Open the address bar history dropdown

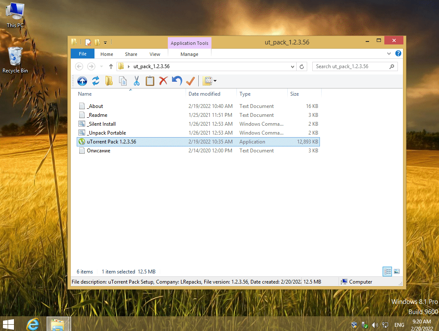pyautogui.click(x=292, y=66)
